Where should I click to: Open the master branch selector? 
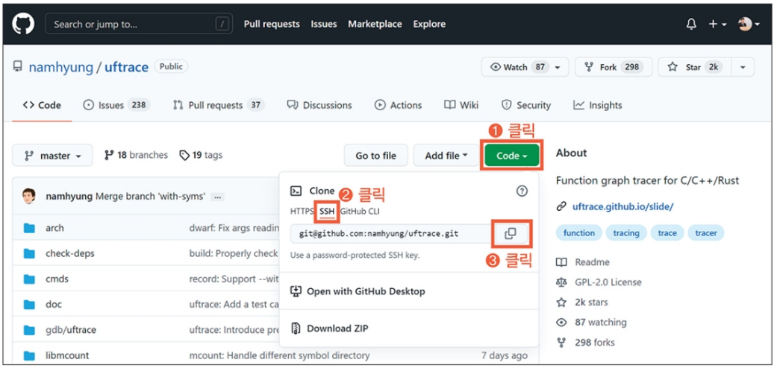click(52, 155)
